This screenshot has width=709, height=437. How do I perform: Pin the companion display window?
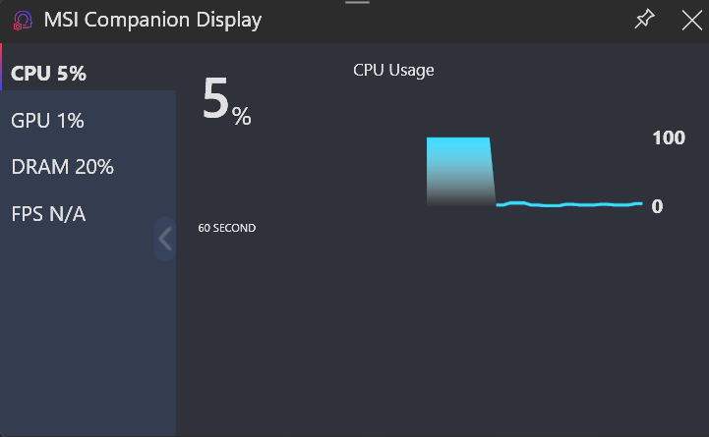644,20
